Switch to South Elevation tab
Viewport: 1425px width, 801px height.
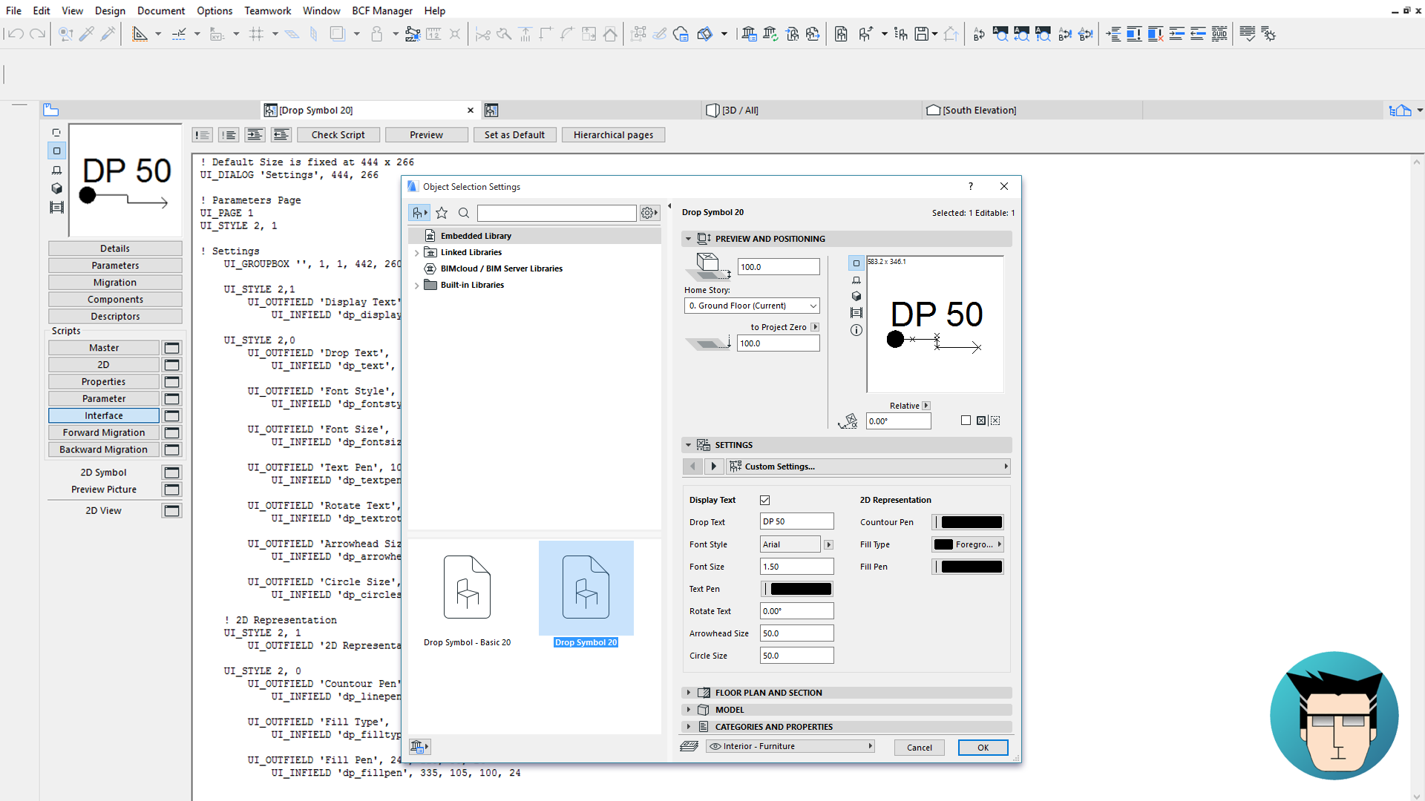[x=978, y=111]
